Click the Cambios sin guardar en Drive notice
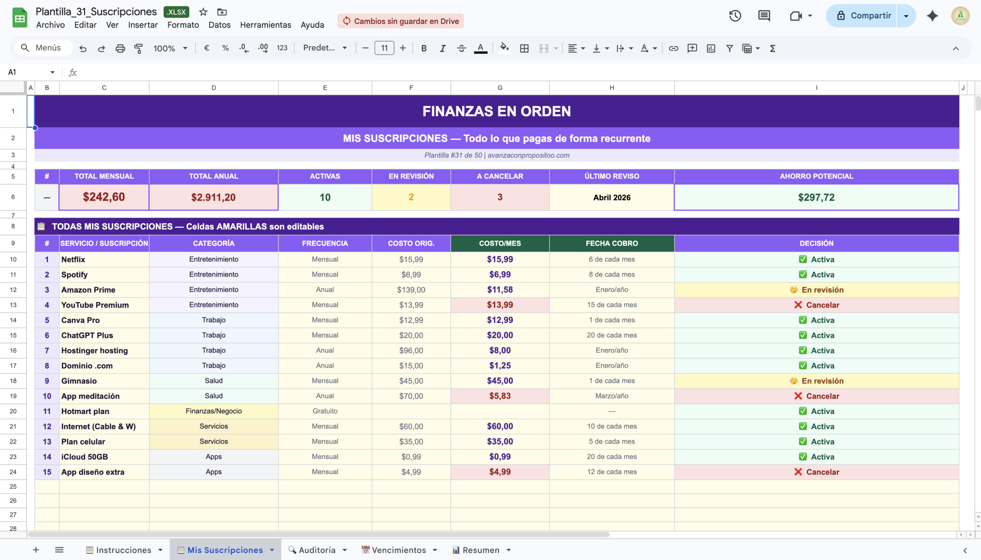Image resolution: width=981 pixels, height=560 pixels. pyautogui.click(x=400, y=21)
